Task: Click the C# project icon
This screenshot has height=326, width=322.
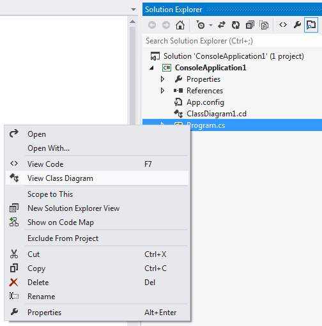Action: [x=167, y=68]
